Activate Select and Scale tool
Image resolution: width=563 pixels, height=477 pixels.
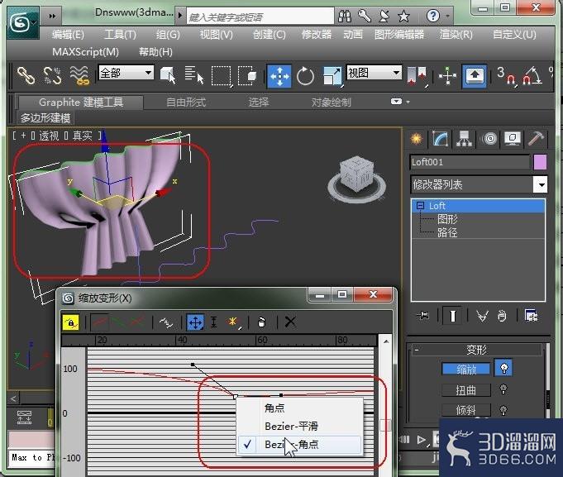click(x=332, y=76)
